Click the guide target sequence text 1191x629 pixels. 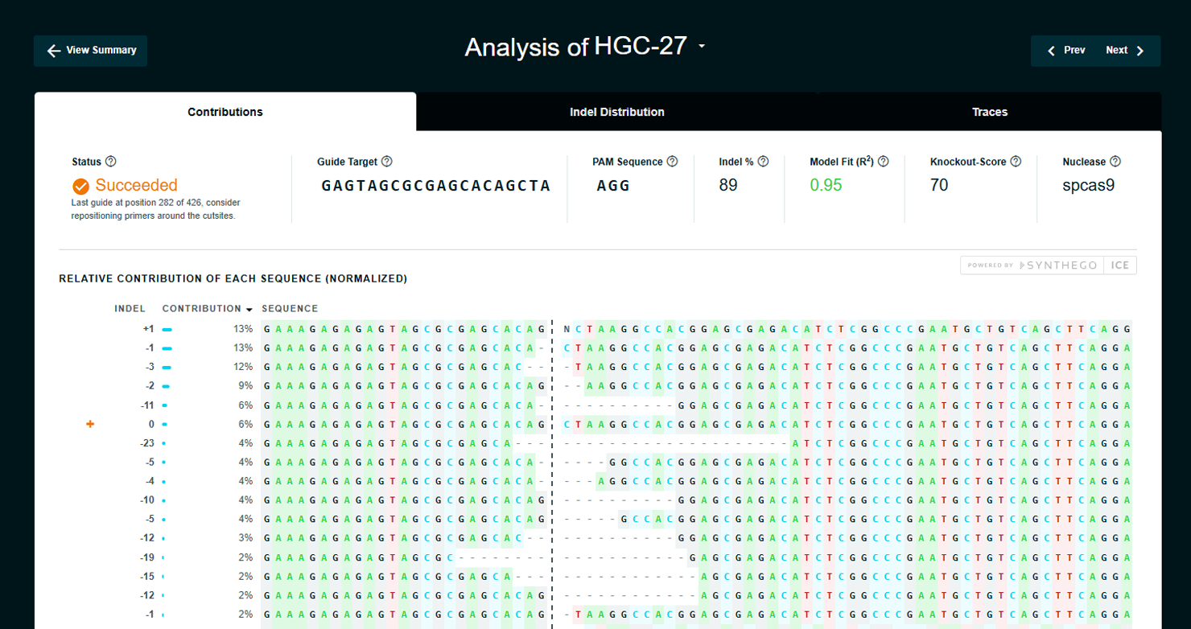[435, 186]
